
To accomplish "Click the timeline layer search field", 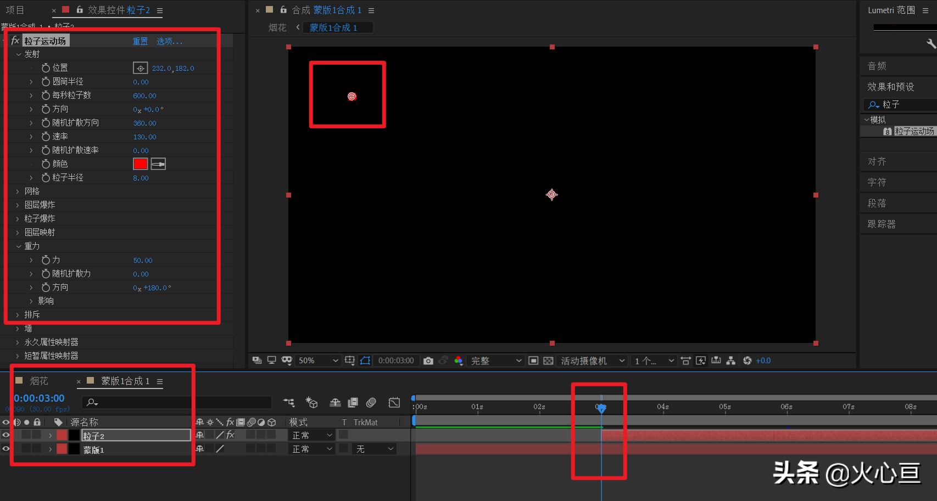I will pyautogui.click(x=177, y=403).
